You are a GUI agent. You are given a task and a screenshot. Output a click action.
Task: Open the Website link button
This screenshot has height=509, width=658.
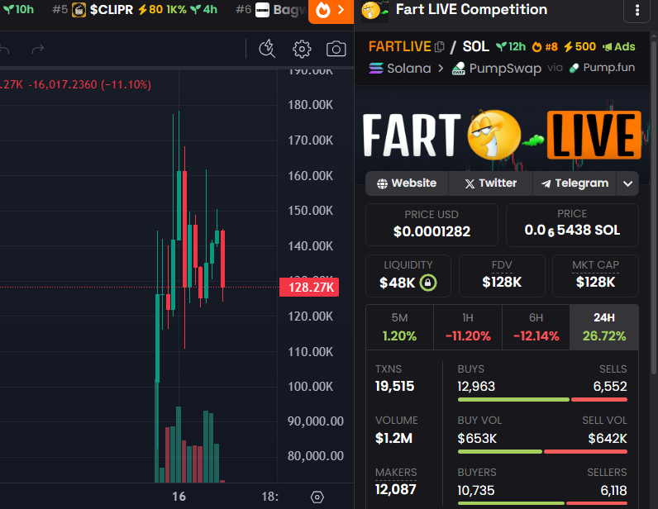click(407, 183)
